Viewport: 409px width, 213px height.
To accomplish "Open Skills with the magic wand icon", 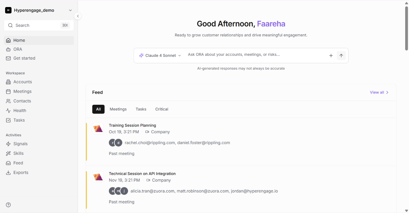I will (39, 153).
